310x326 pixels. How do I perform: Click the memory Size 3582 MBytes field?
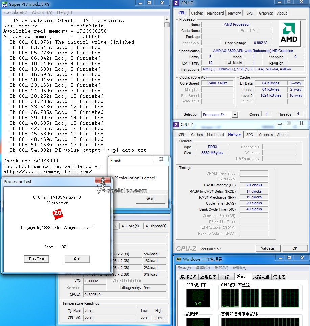212,153
